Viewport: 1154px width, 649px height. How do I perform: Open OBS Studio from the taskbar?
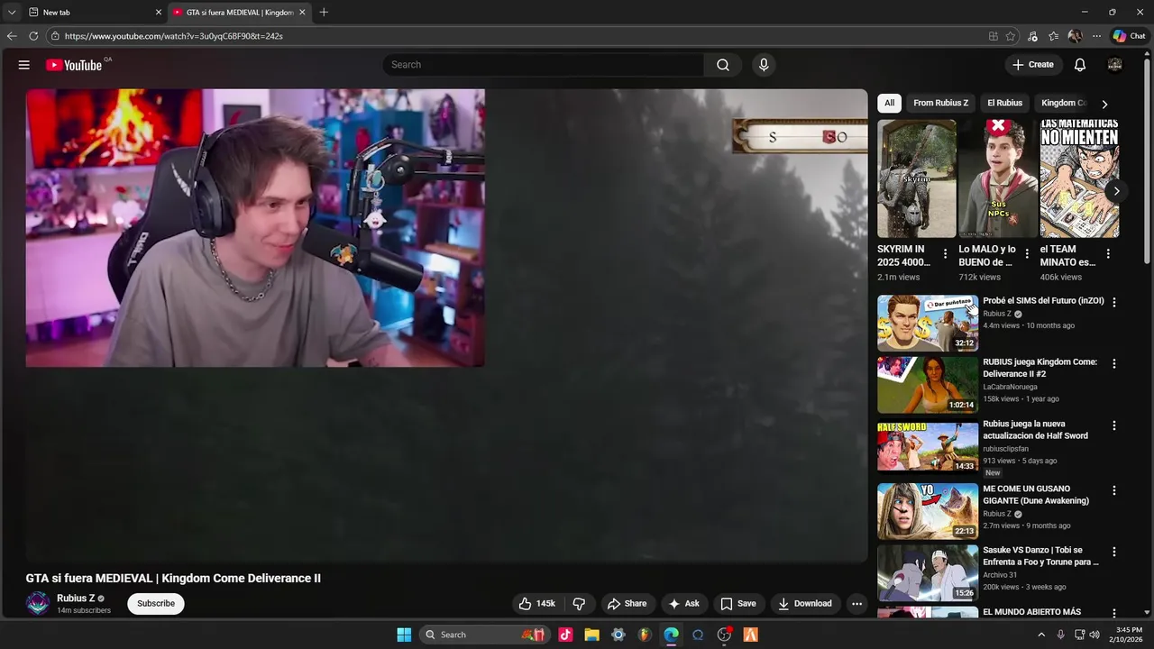click(724, 635)
